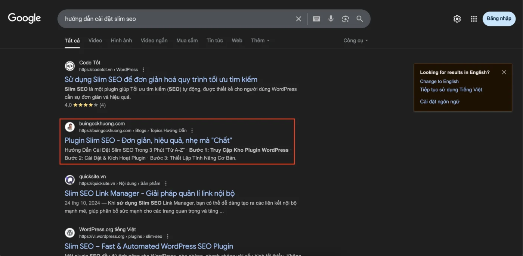523x256 pixels.
Task: Click the buingockhuong.com favicon
Action: click(x=70, y=127)
